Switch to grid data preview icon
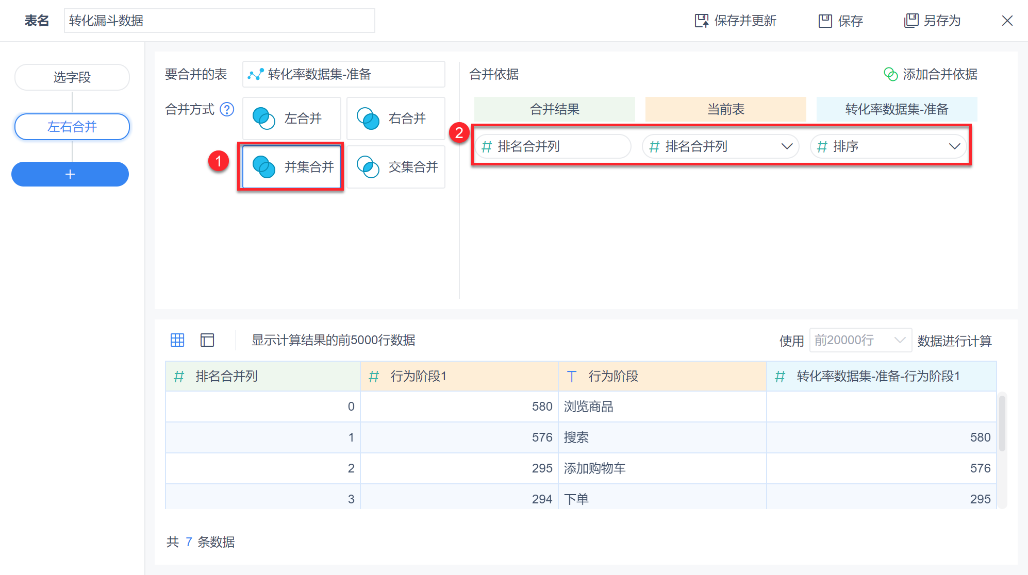 pyautogui.click(x=177, y=340)
